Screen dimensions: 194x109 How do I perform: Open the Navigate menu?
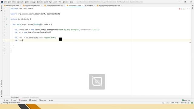[x=20, y=2]
